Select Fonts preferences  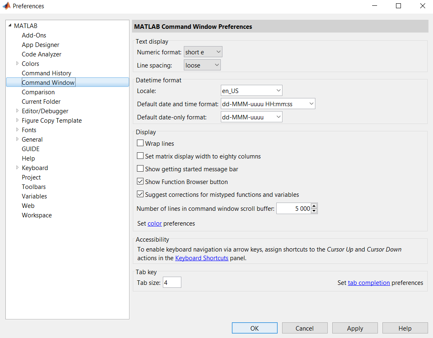pos(29,130)
